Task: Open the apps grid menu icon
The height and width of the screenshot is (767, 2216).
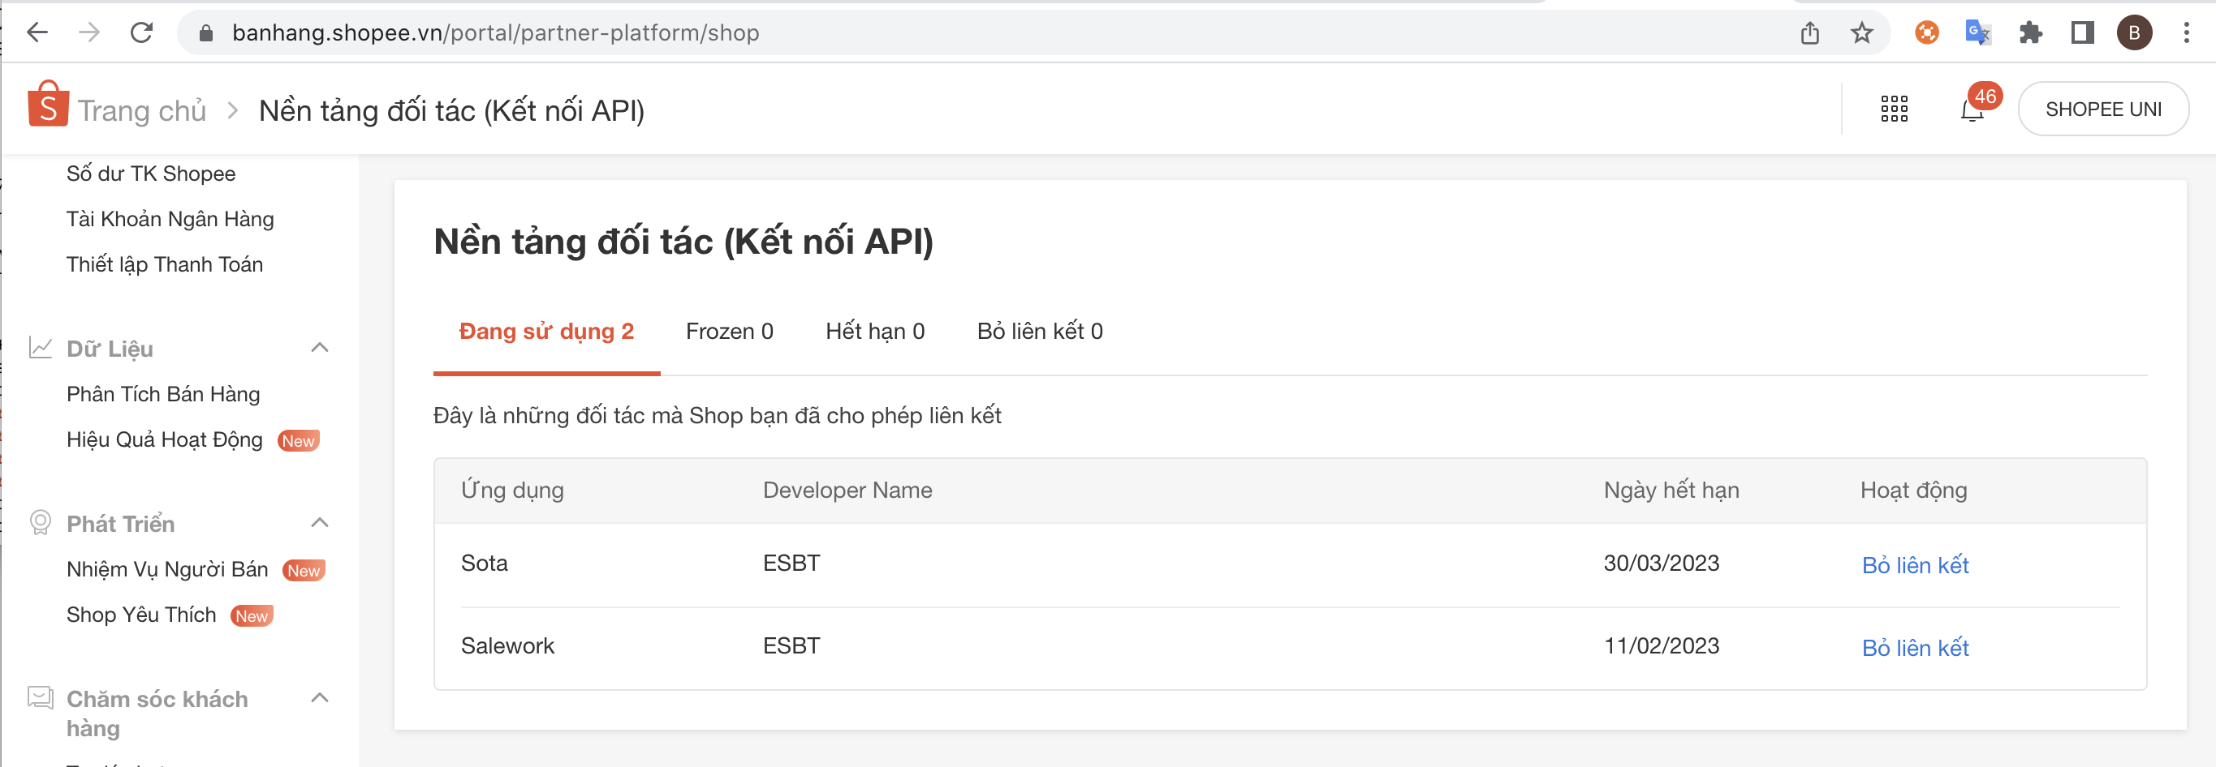Action: coord(1894,109)
